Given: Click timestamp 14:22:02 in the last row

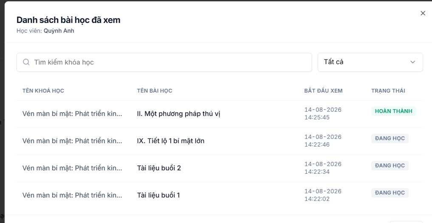Looking at the screenshot, I should (317, 199).
